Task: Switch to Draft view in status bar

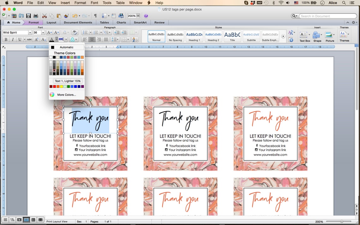Action: coord(5,220)
